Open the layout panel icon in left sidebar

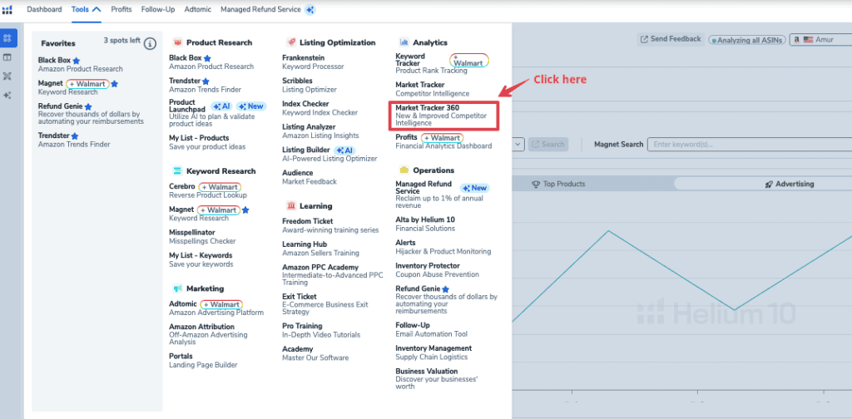coord(7,57)
